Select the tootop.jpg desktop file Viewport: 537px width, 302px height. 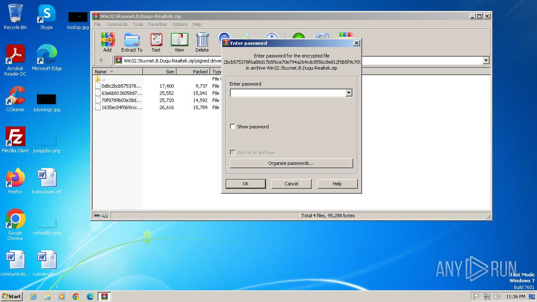pos(78,20)
